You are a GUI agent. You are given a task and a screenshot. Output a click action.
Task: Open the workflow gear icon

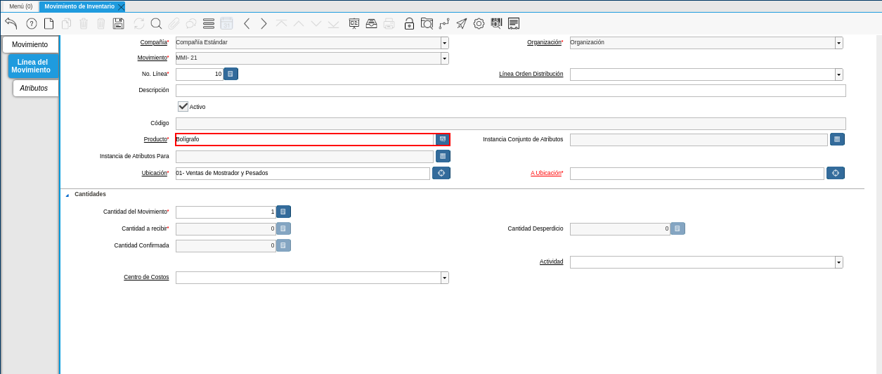[x=479, y=23]
